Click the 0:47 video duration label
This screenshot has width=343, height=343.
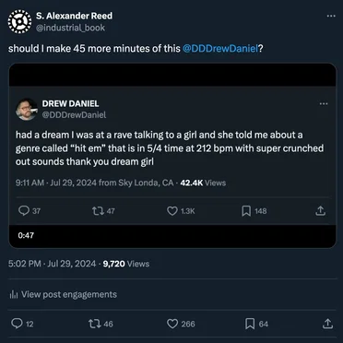point(26,236)
